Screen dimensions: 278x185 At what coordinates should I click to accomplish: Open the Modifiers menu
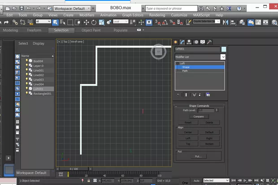[x=87, y=15]
